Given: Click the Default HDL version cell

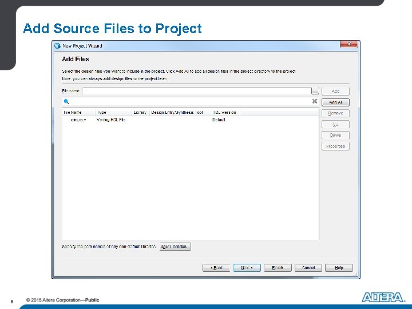Looking at the screenshot, I should 219,120.
